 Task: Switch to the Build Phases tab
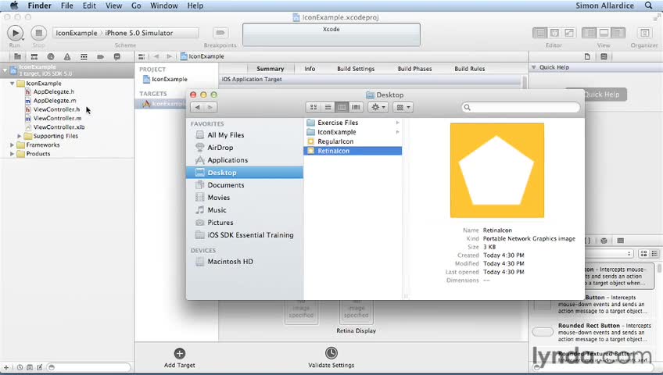click(x=414, y=69)
